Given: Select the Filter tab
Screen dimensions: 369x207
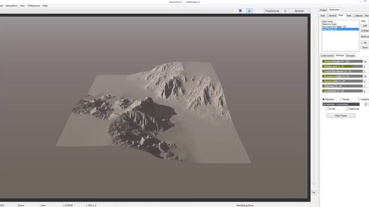Looking at the screenshot, I should [x=341, y=16].
